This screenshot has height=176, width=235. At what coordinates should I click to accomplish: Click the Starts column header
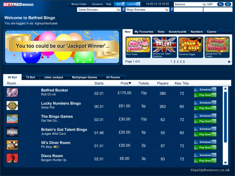tap(99, 83)
